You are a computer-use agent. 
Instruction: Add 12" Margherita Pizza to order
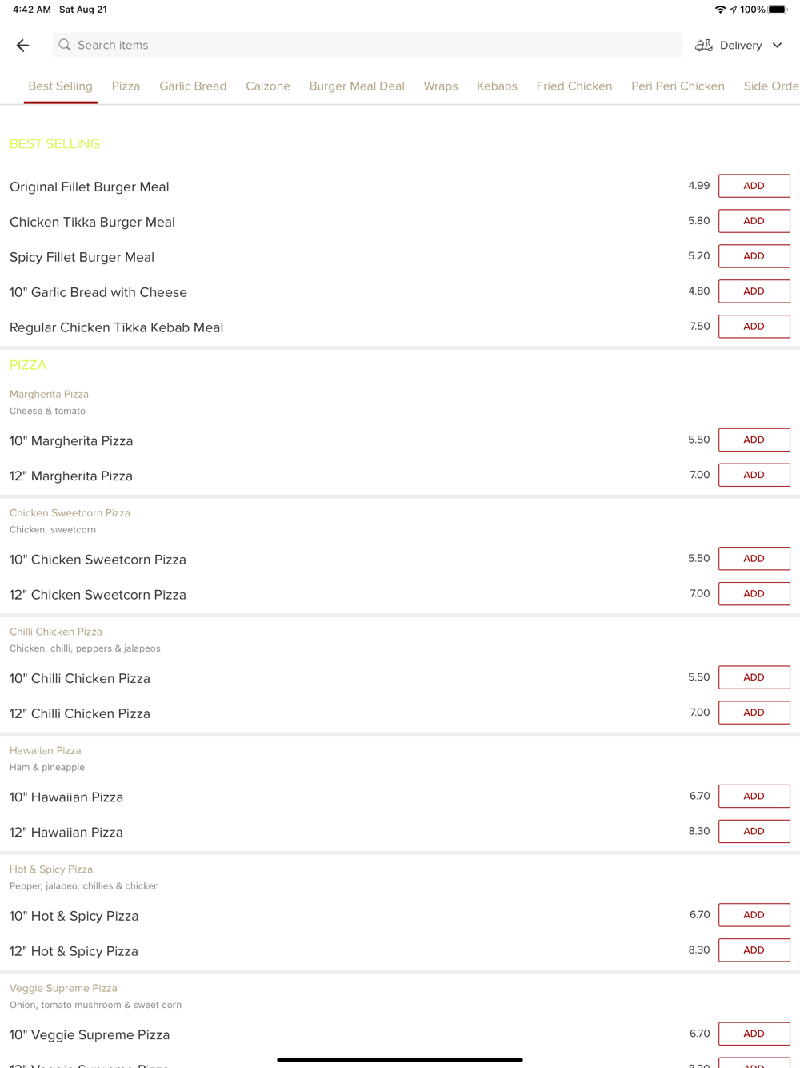coord(754,475)
